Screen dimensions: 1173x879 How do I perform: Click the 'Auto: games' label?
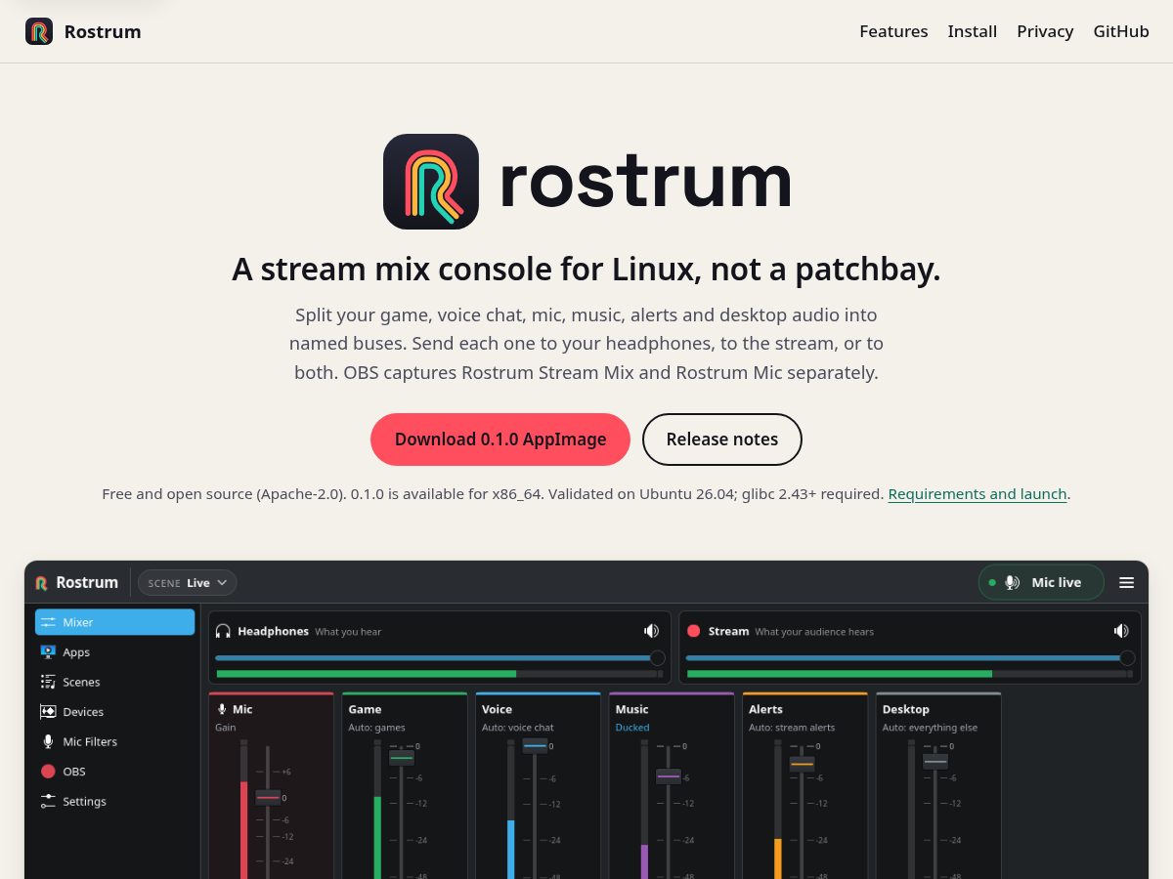(376, 728)
